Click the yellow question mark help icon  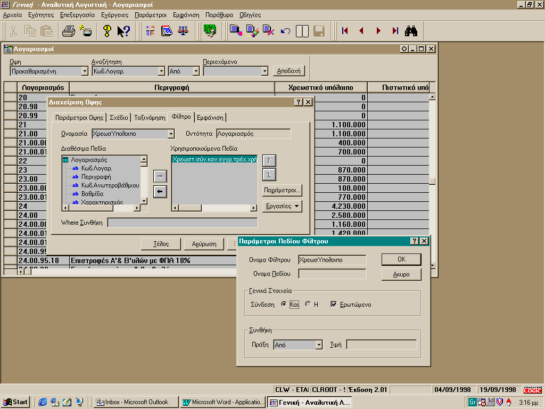pos(107,31)
